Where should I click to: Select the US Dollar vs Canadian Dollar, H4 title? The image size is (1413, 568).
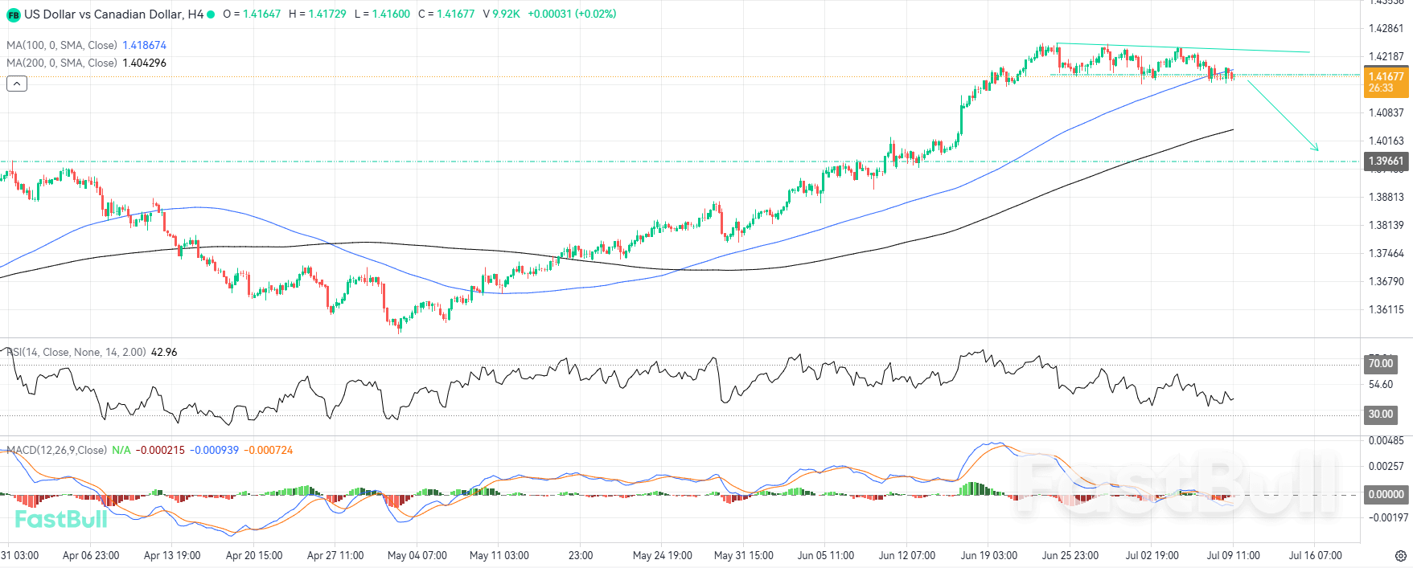tap(113, 14)
